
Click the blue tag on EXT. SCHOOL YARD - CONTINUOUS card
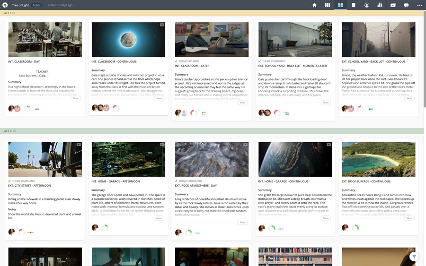click(371, 109)
